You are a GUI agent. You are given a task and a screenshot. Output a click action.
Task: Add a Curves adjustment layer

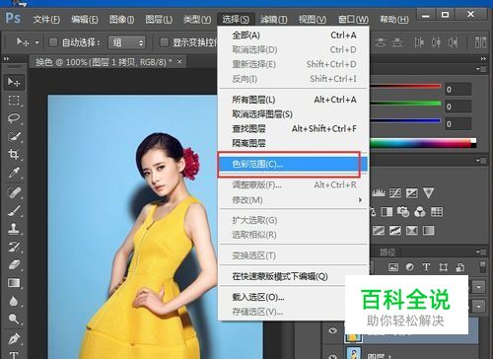pyautogui.click(x=395, y=193)
